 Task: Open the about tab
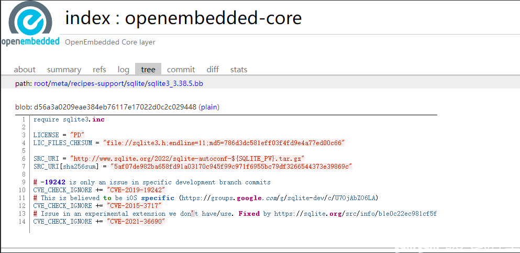point(25,70)
